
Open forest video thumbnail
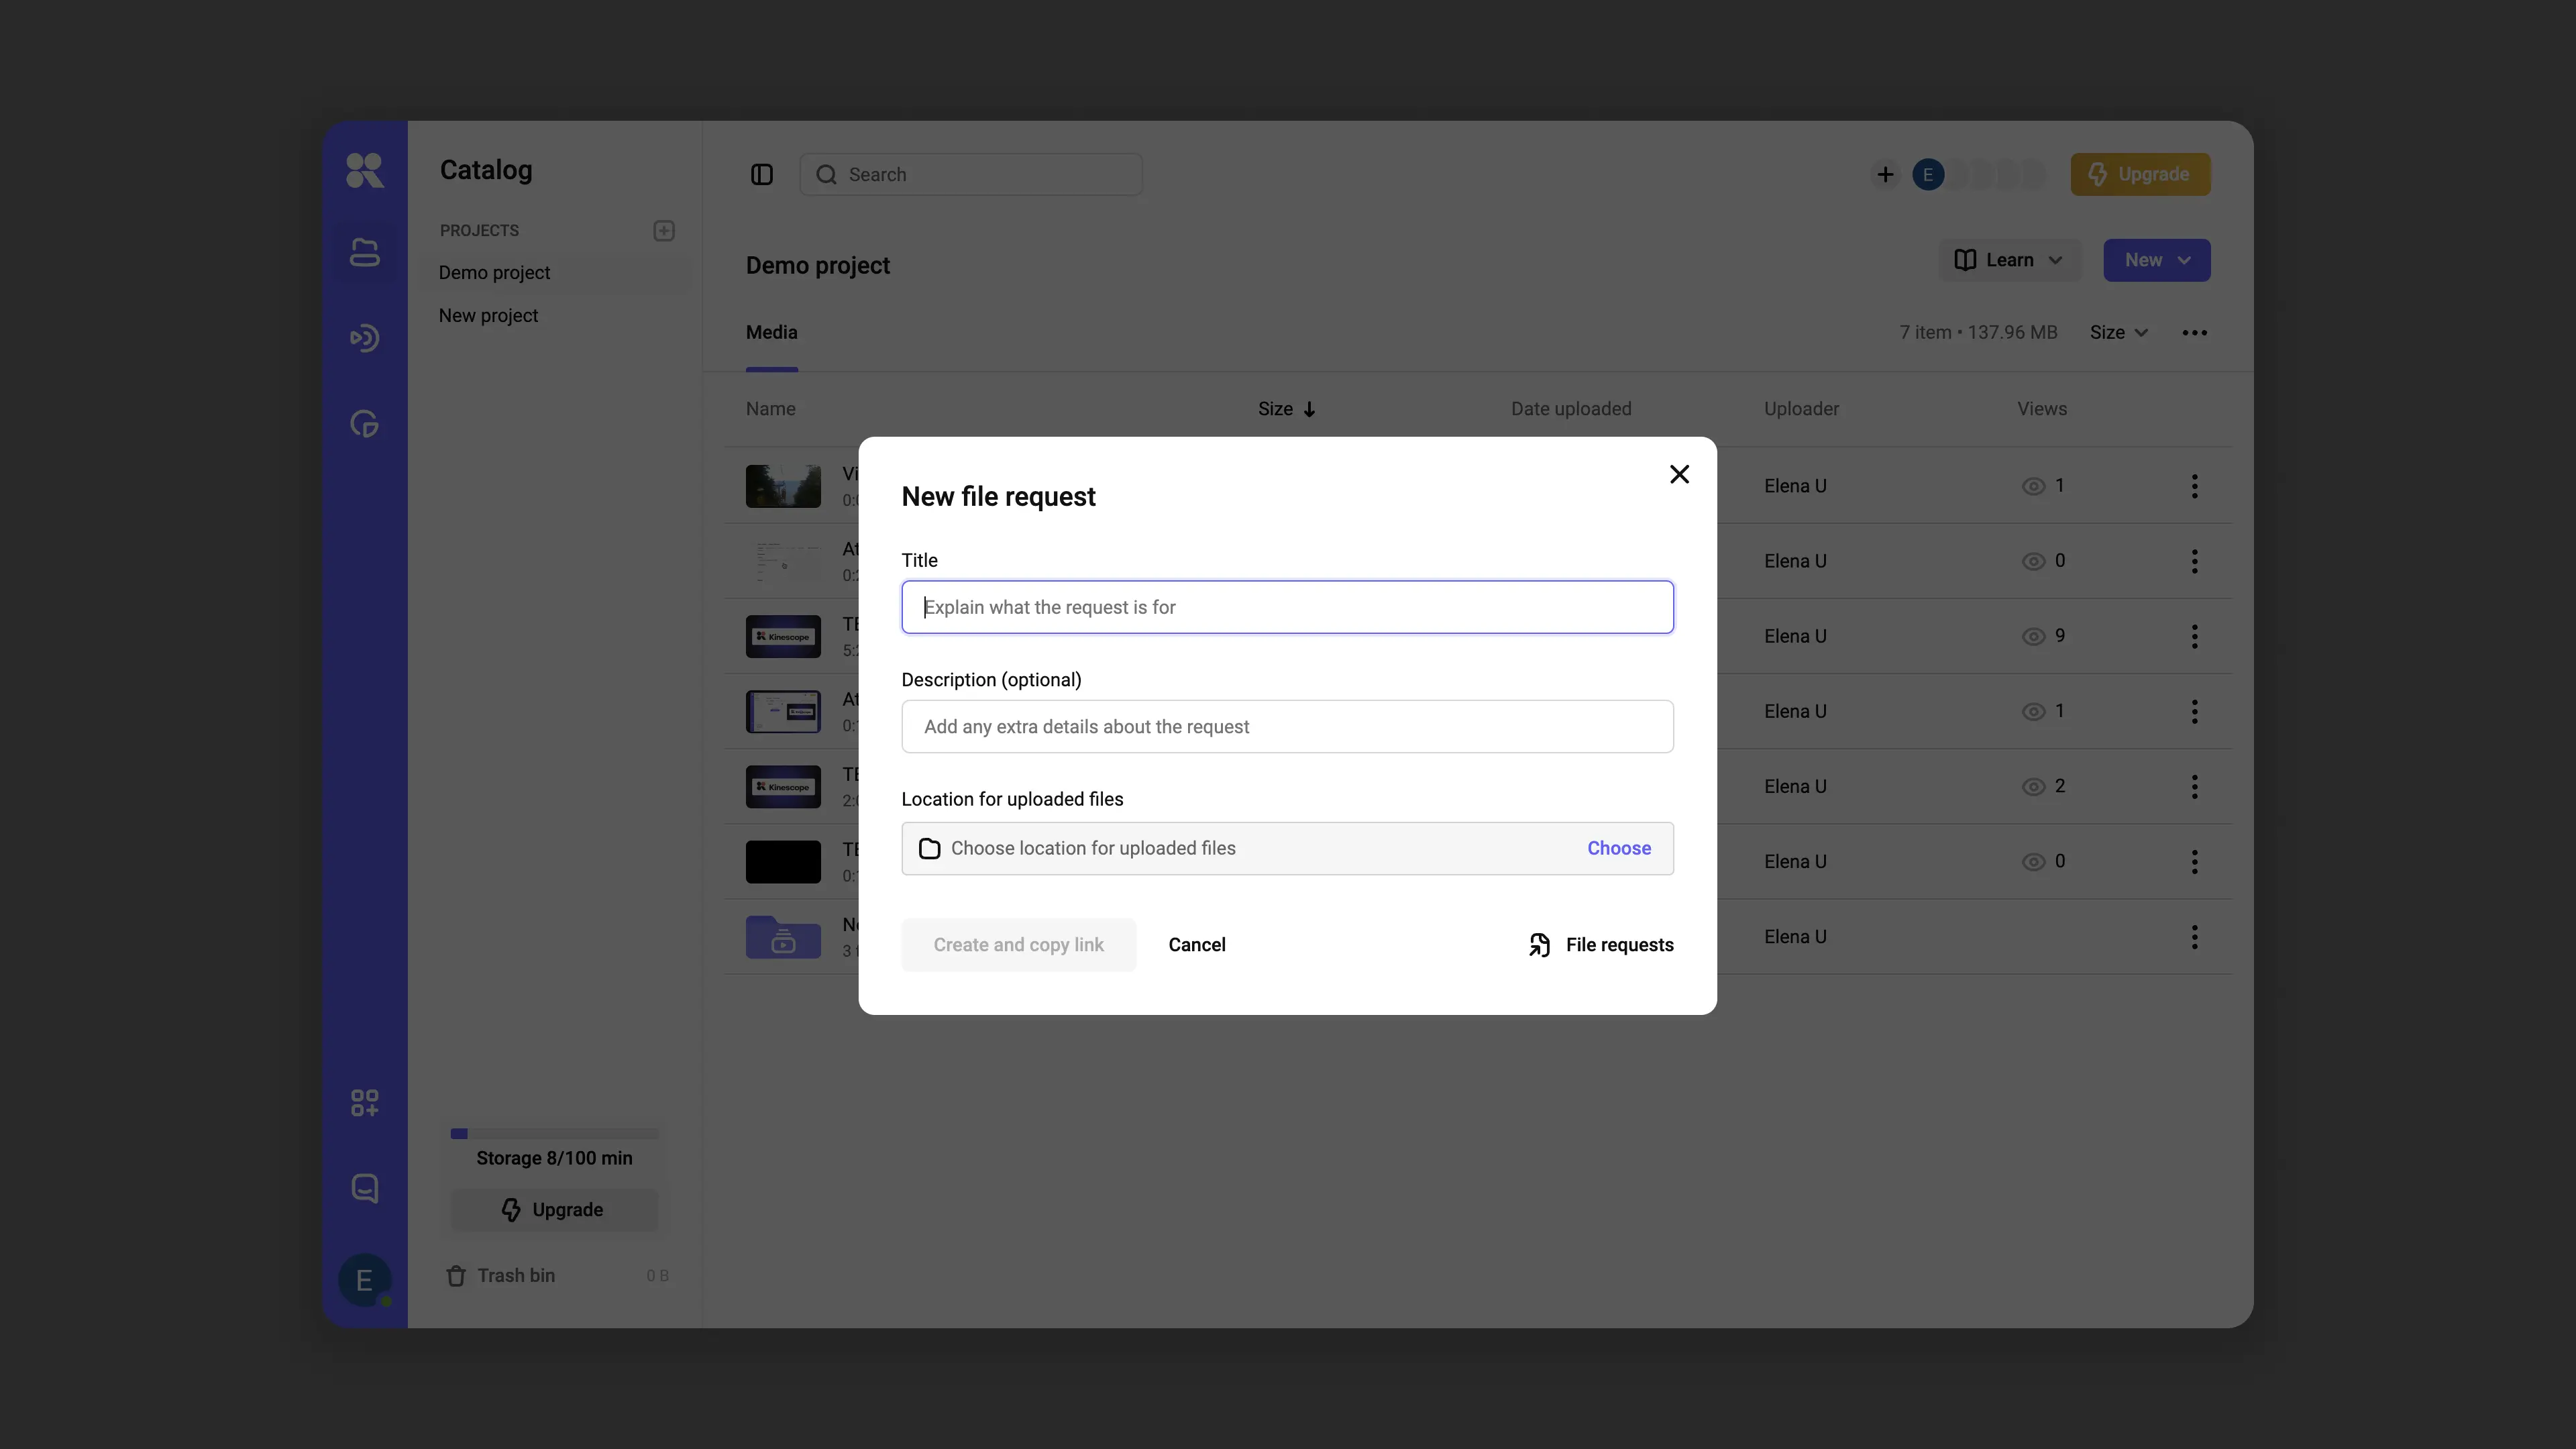[783, 486]
